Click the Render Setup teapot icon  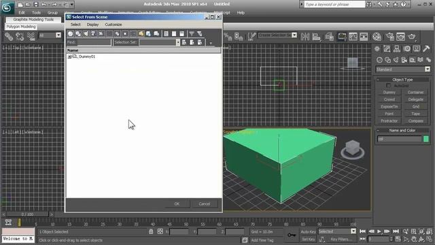coord(389,36)
